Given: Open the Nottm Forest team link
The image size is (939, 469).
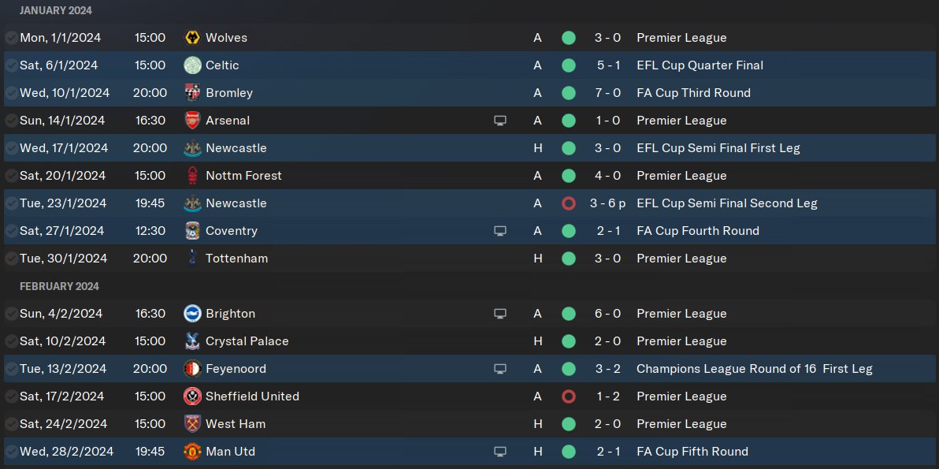Looking at the screenshot, I should click(x=243, y=176).
